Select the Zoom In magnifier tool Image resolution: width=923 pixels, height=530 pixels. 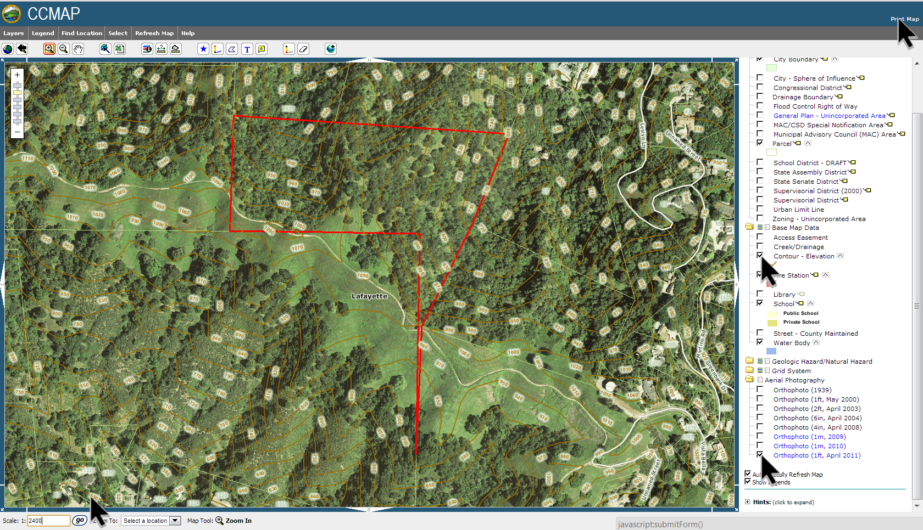click(x=49, y=49)
